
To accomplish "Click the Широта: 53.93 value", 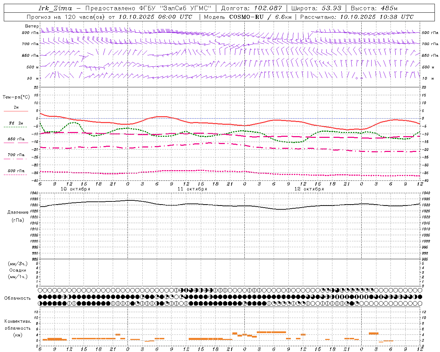I will pos(316,8).
